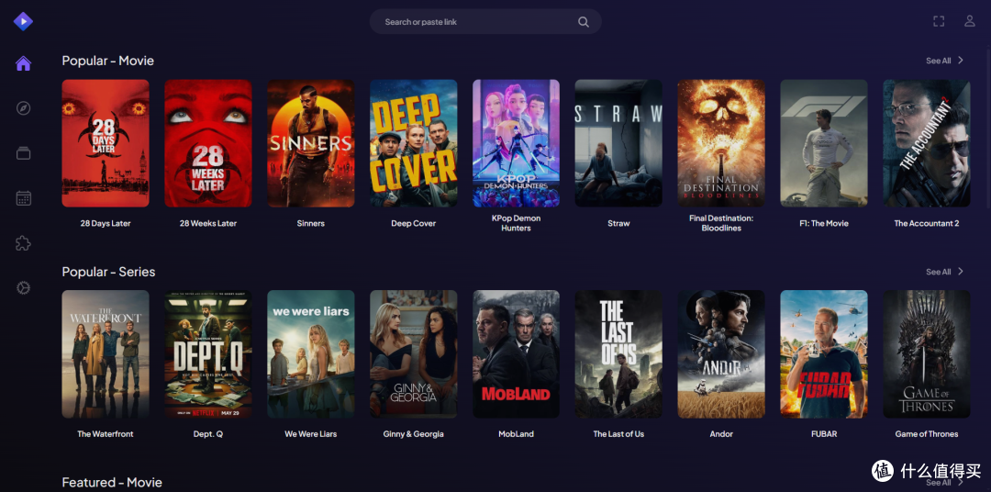Expand Popular - Series using chevron arrow

(x=961, y=272)
